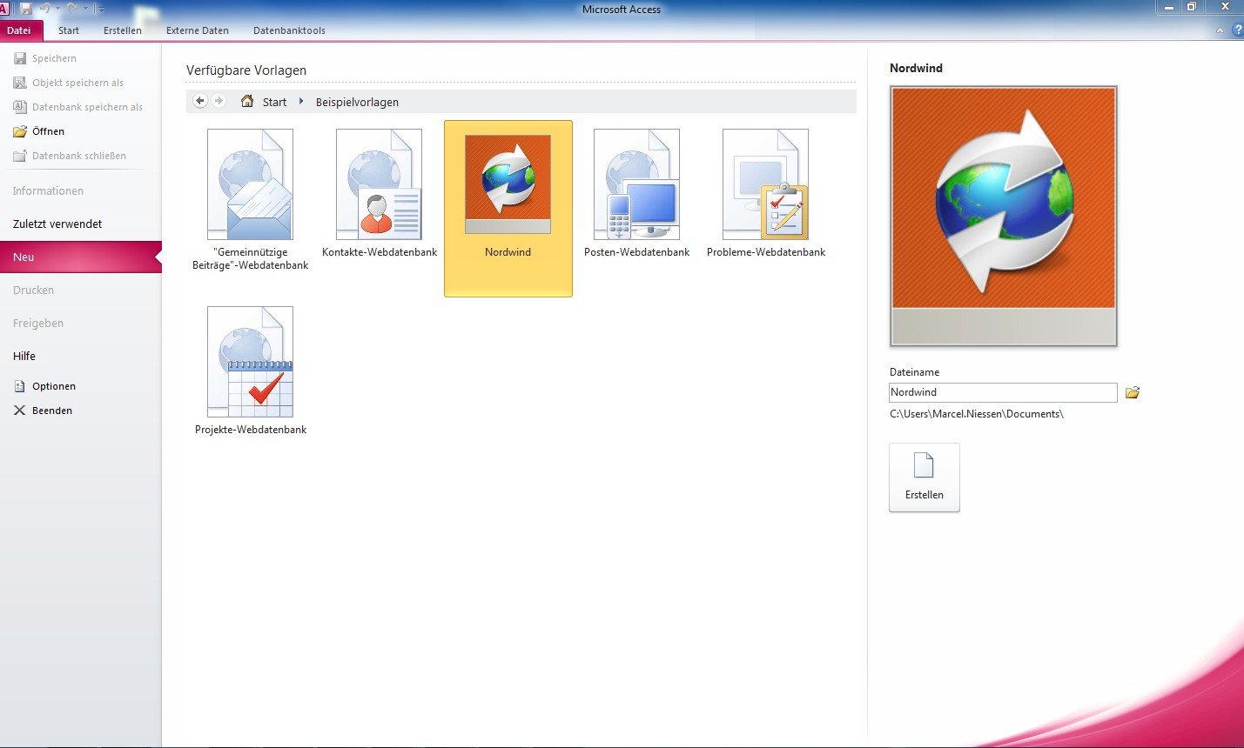Click the large Nordwind preview image
This screenshot has height=748, width=1244.
tap(1004, 216)
